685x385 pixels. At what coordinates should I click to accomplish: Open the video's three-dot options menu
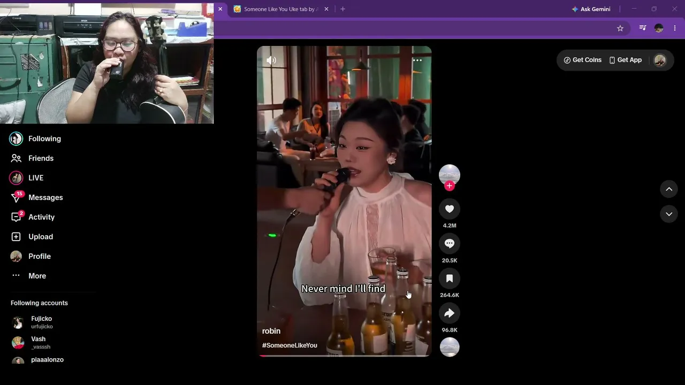(x=417, y=60)
